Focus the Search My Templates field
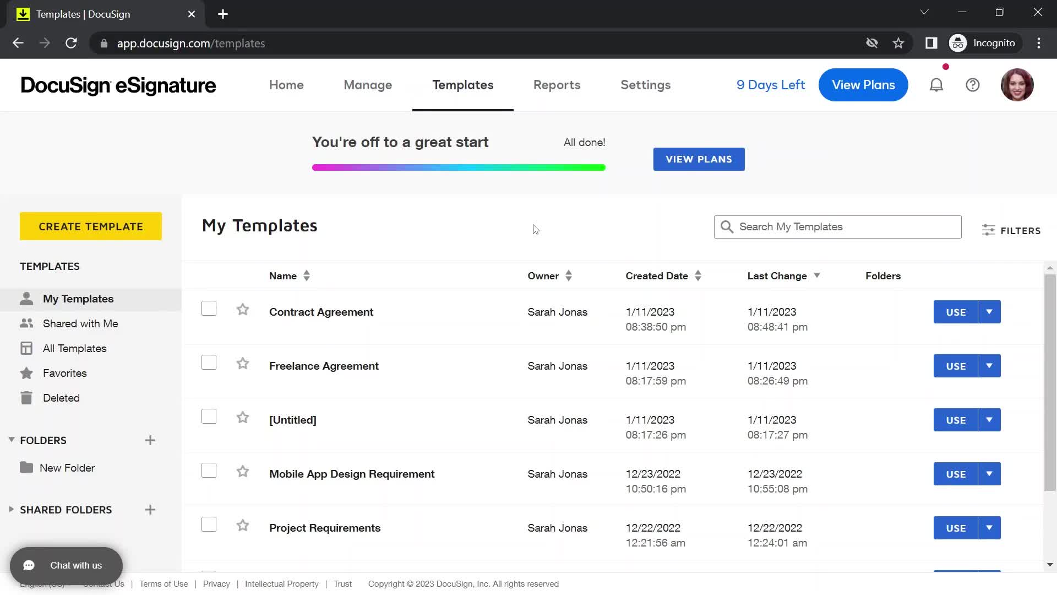Viewport: 1057px width, 595px height. coord(837,227)
